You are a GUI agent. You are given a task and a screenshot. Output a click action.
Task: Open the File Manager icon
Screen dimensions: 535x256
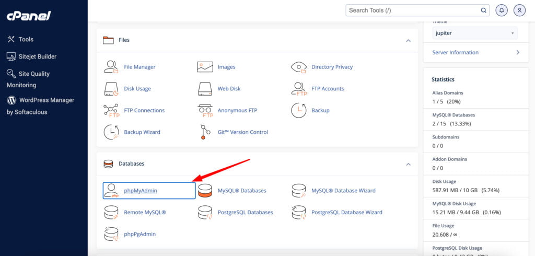111,67
